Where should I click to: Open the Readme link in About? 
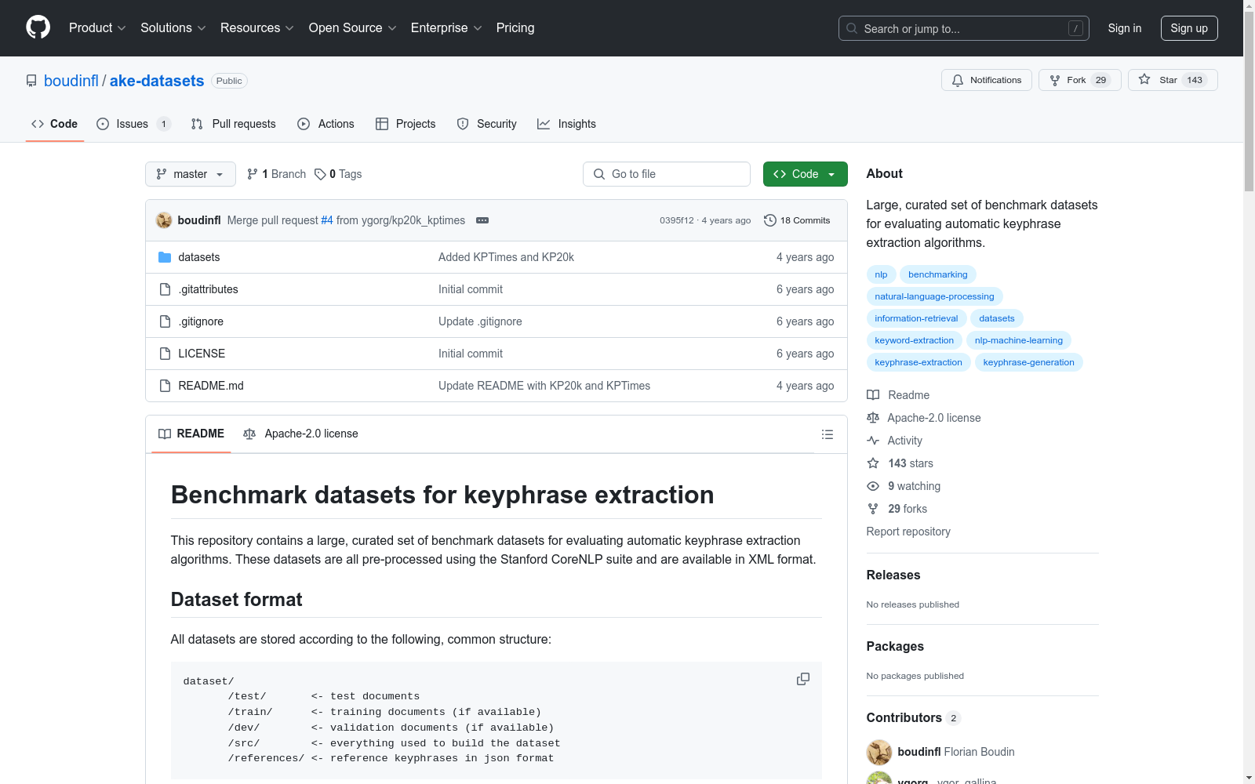click(x=899, y=395)
